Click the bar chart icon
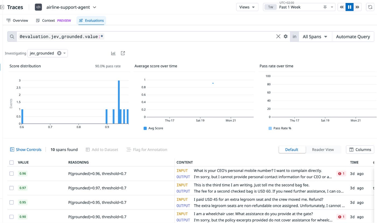 point(113,53)
